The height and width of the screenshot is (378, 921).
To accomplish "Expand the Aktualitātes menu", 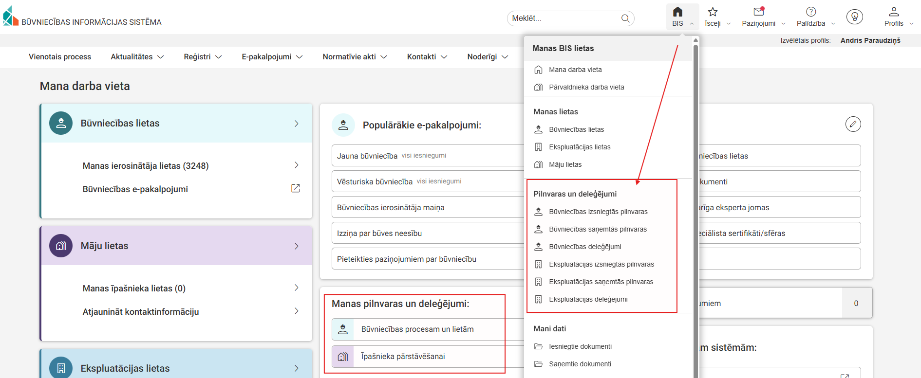I will (x=137, y=57).
